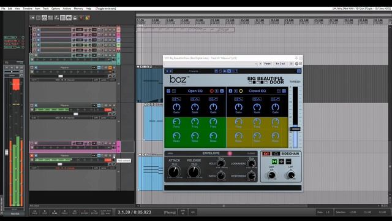Click the RELEASE knob
This screenshot has width=392, height=221.
(x=194, y=172)
